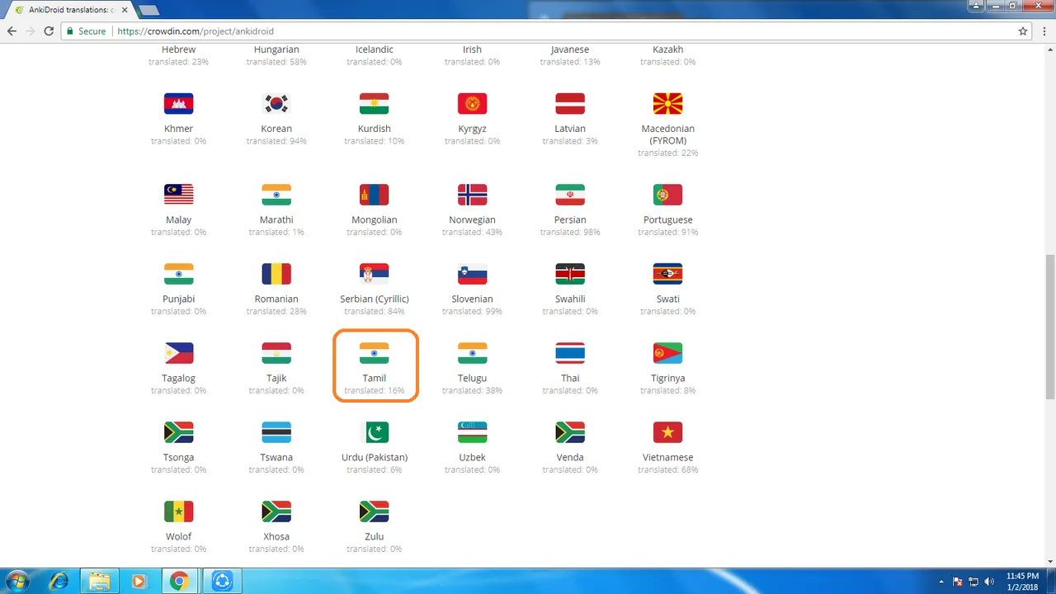Select the Mongolian flag icon
Screen dimensions: 1056x594
coord(375,195)
